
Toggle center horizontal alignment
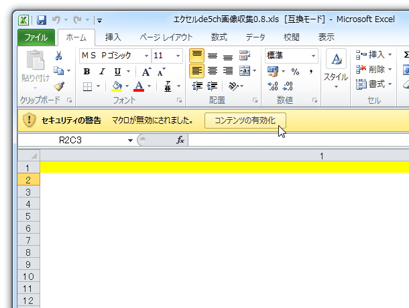213,71
